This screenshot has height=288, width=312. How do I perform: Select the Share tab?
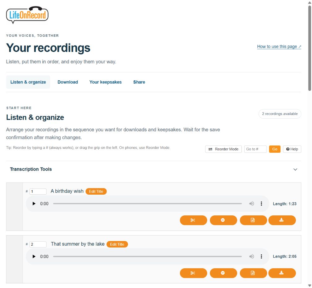click(139, 82)
